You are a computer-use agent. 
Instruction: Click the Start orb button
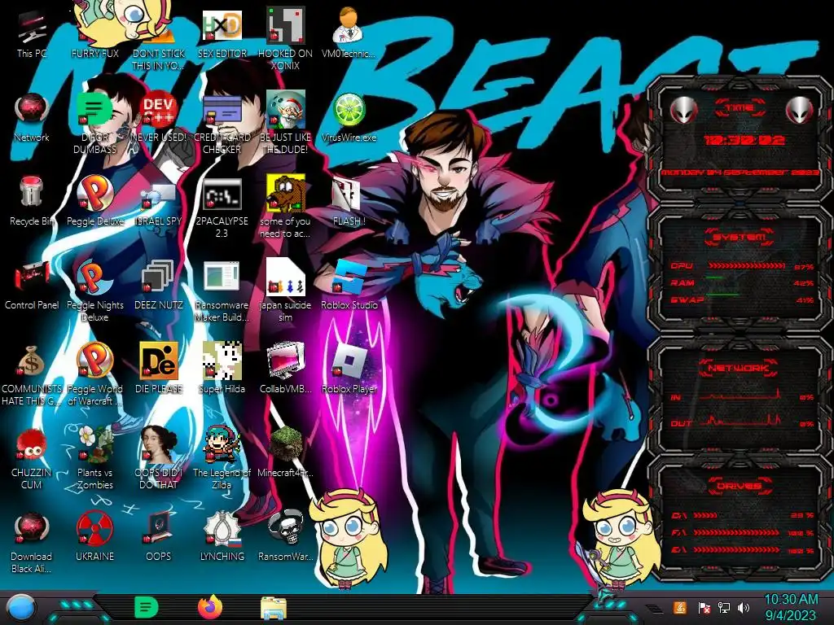20,607
